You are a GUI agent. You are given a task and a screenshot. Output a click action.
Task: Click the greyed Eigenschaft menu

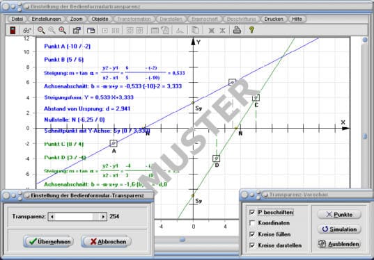[x=205, y=19]
